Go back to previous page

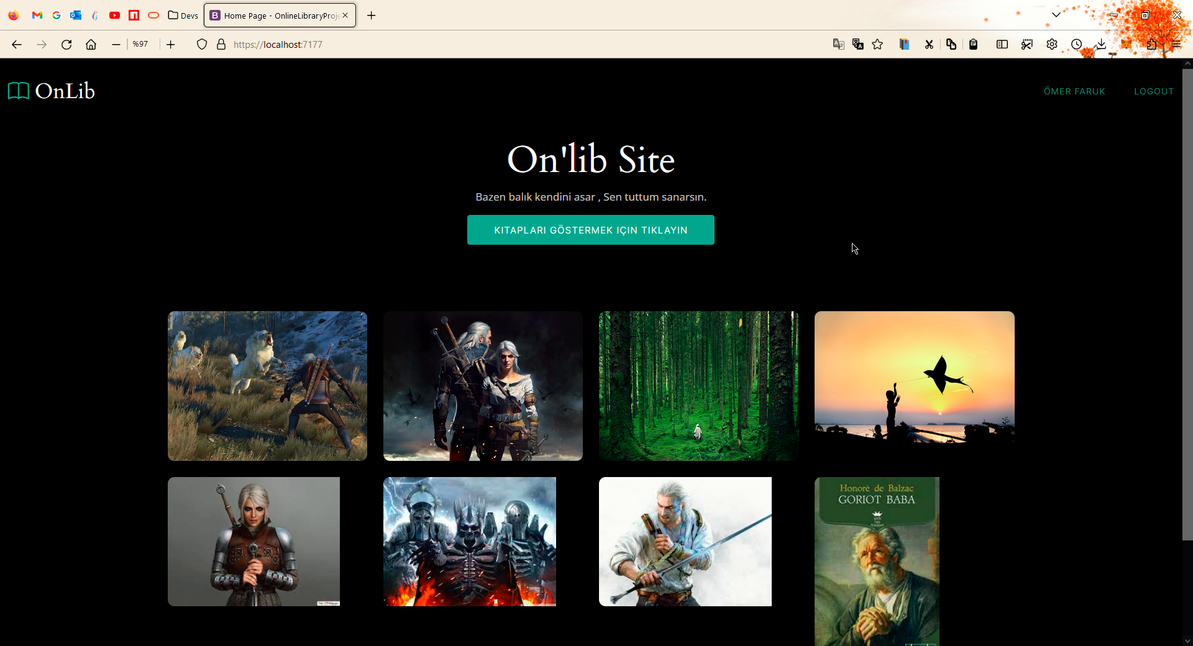click(x=17, y=44)
